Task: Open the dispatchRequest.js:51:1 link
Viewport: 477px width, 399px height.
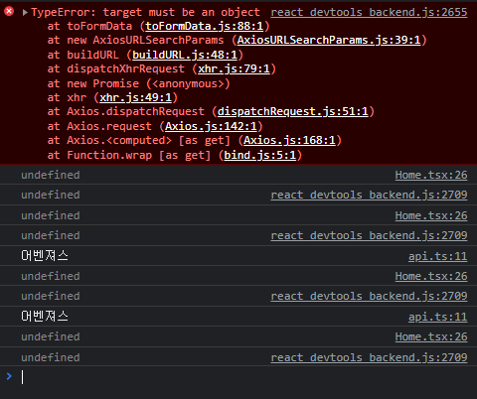Action: [x=293, y=111]
